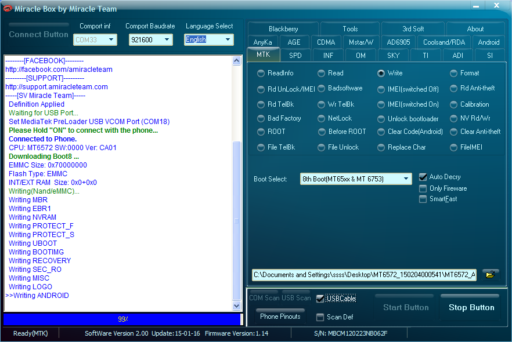512x342 pixels.
Task: Open the SPD tab
Action: pyautogui.click(x=295, y=56)
